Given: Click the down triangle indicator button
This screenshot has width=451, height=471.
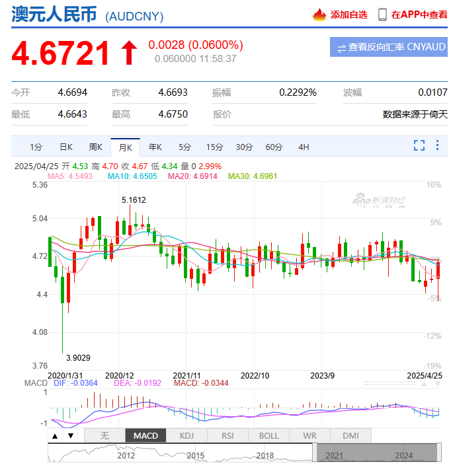Looking at the screenshot, I should [x=71, y=436].
